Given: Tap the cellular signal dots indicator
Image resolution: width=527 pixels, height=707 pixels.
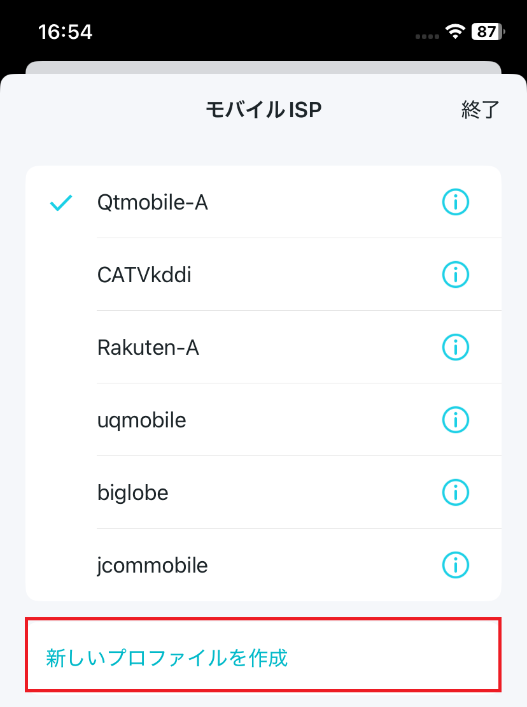Looking at the screenshot, I should pyautogui.click(x=427, y=36).
